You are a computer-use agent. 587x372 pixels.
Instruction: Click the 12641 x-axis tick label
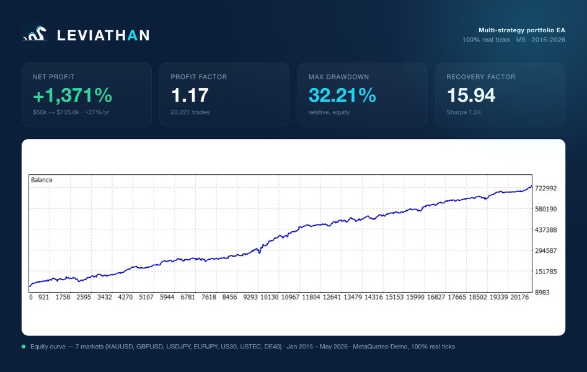pos(332,297)
